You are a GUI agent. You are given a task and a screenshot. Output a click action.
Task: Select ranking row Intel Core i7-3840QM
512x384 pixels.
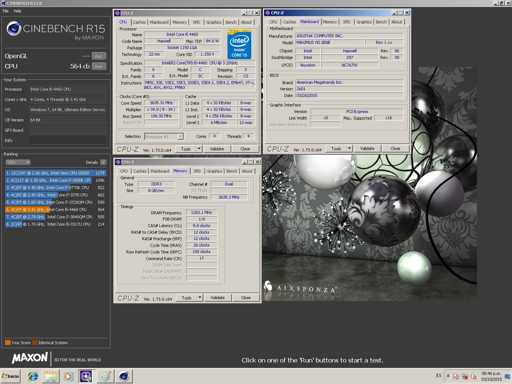56,217
